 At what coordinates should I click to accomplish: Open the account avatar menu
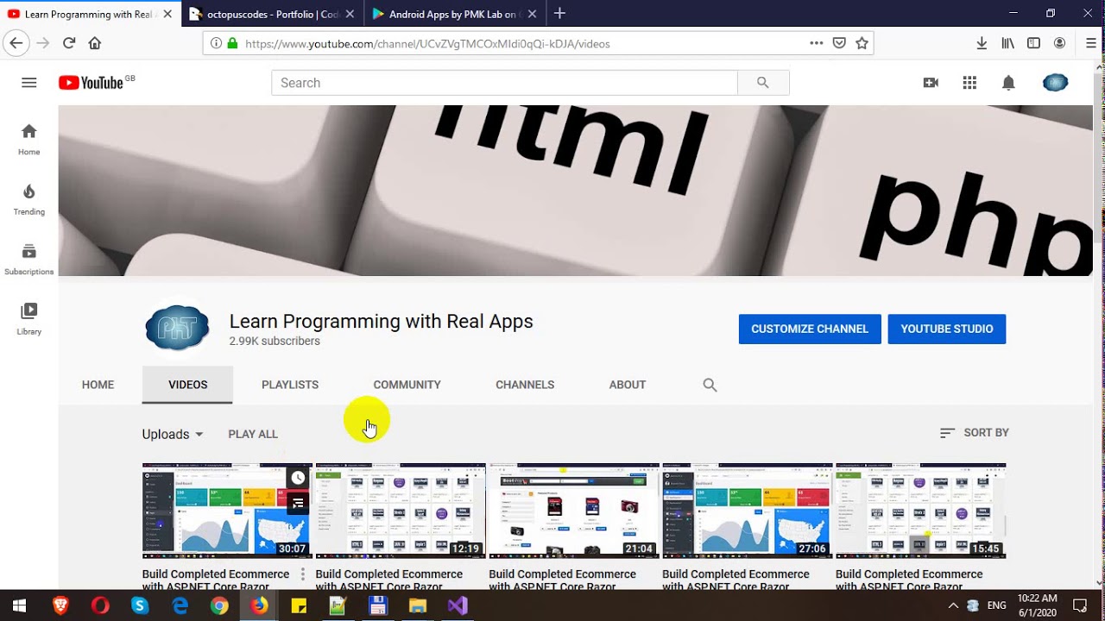1055,83
